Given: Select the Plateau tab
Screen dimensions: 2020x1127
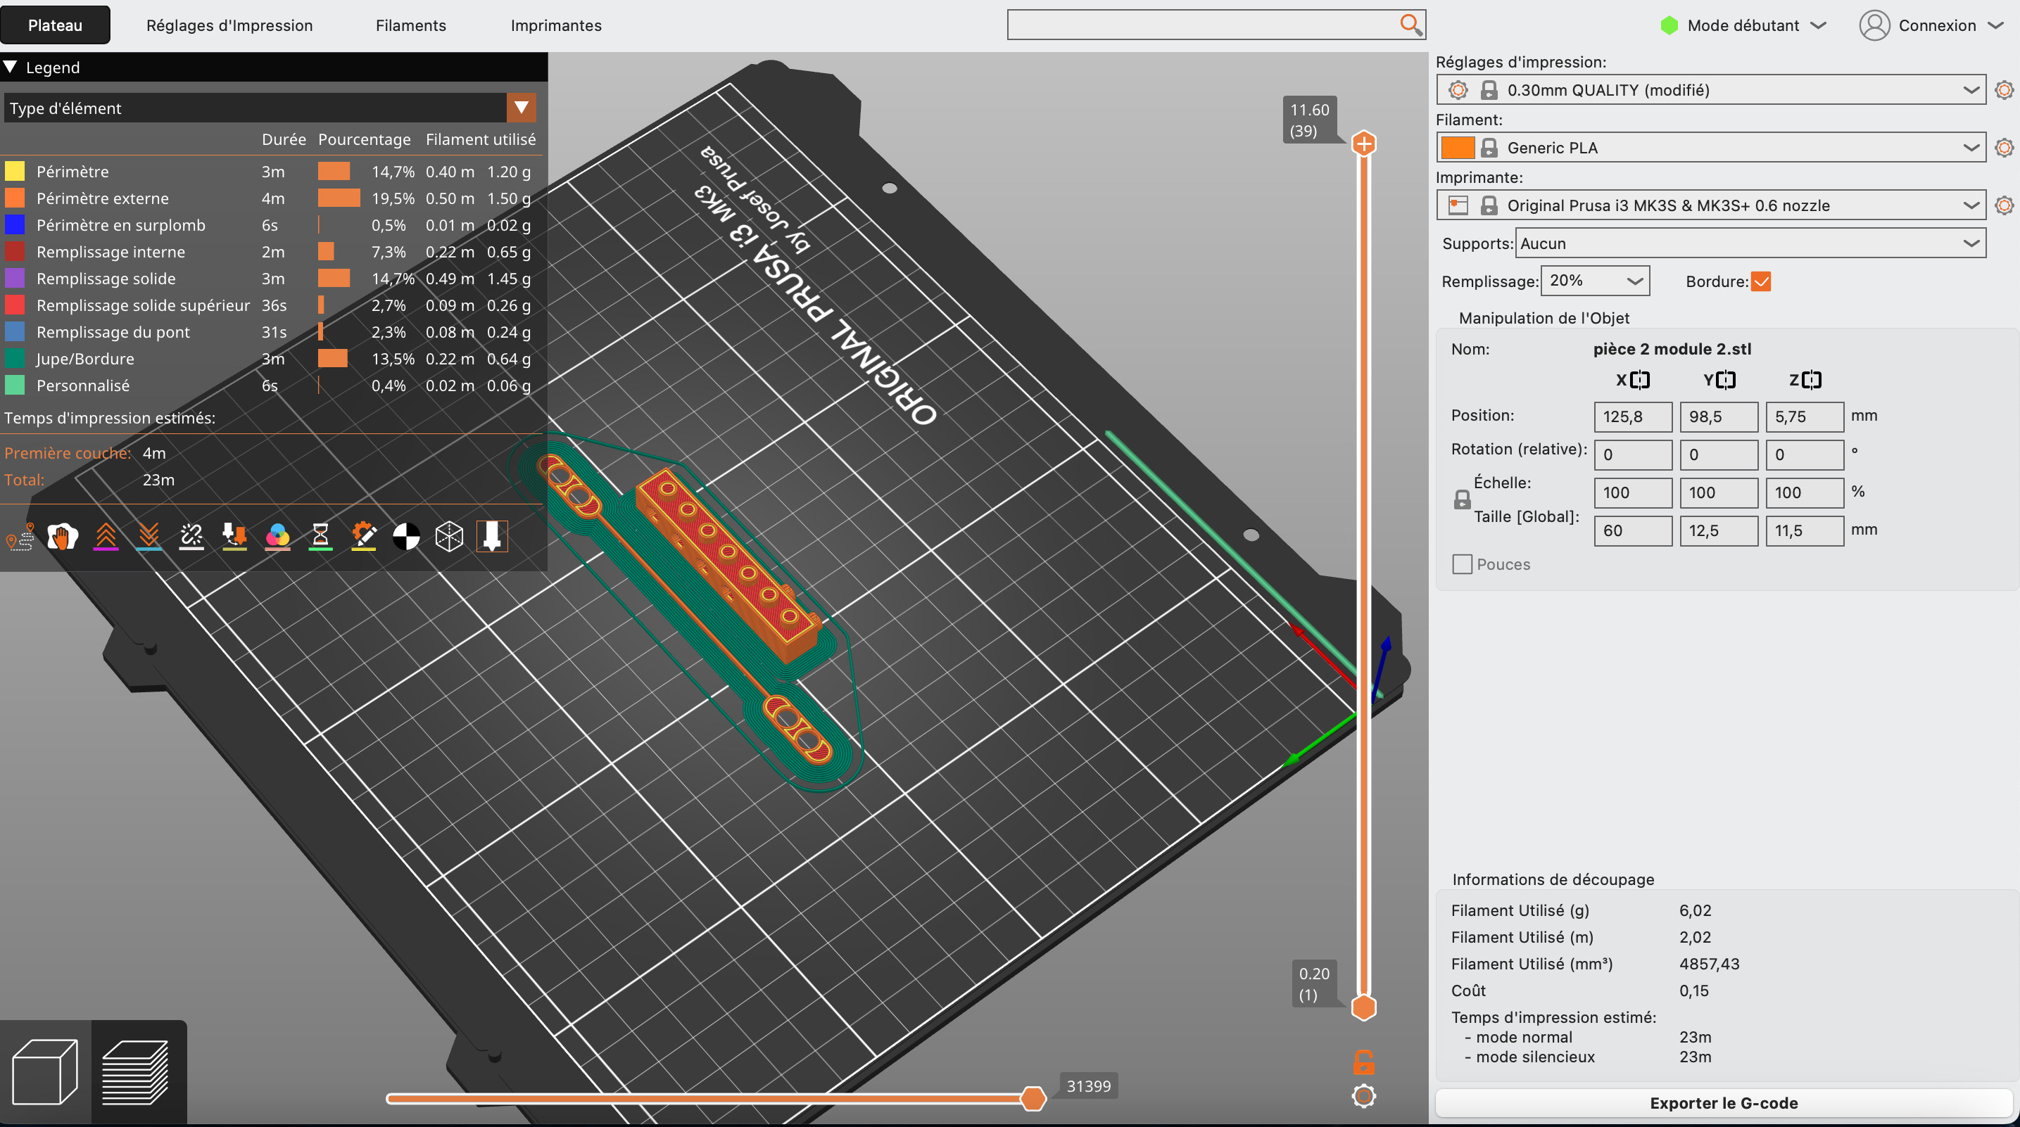Looking at the screenshot, I should tap(55, 25).
